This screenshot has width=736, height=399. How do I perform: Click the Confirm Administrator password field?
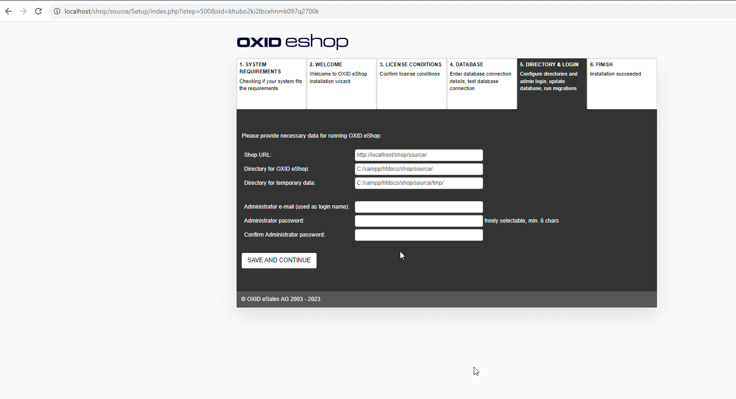[419, 235]
